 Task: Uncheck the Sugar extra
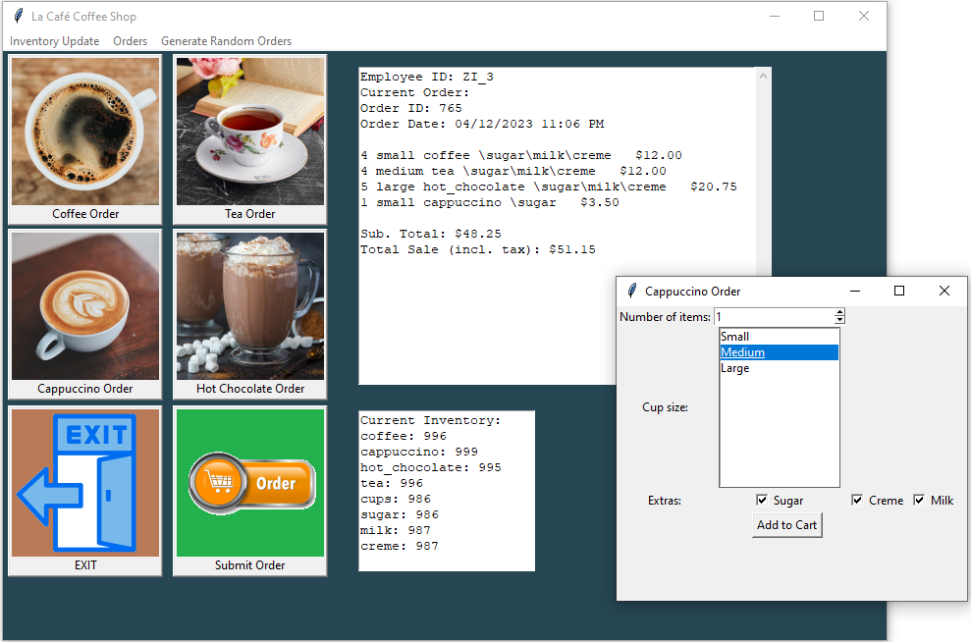(762, 500)
